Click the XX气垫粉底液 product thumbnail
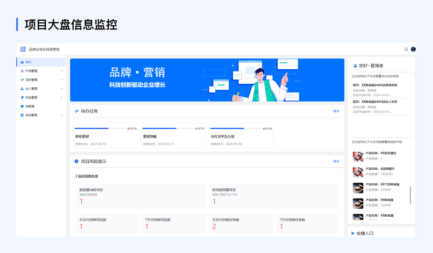The width and height of the screenshot is (433, 253). (358, 188)
